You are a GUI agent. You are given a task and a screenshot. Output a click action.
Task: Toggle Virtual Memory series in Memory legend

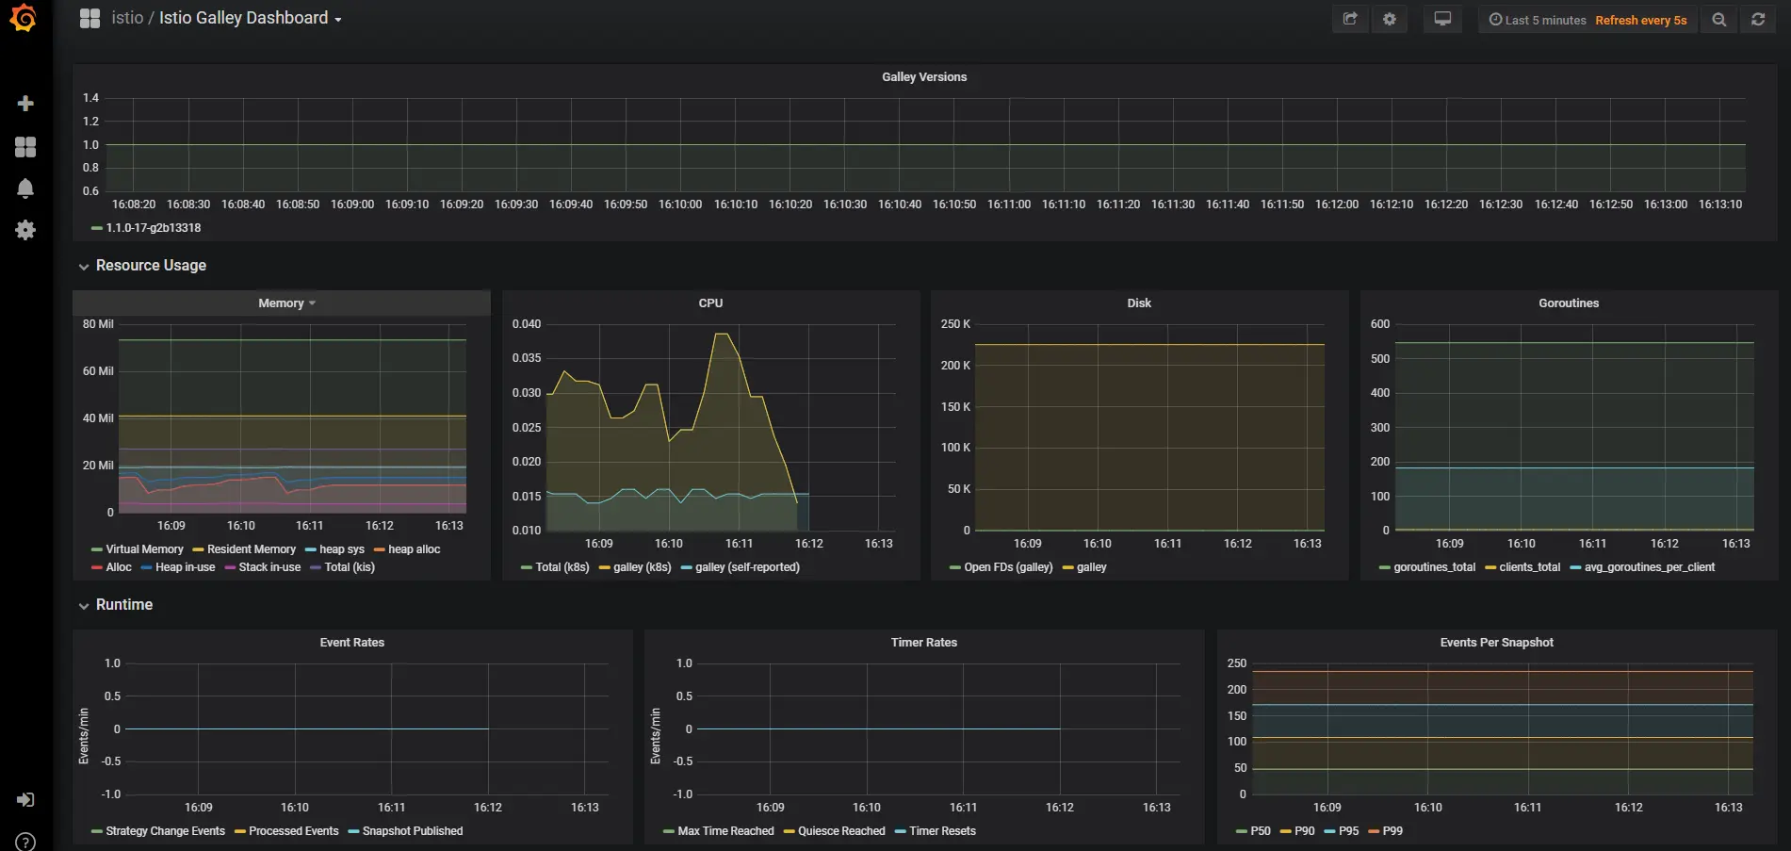pyautogui.click(x=144, y=549)
